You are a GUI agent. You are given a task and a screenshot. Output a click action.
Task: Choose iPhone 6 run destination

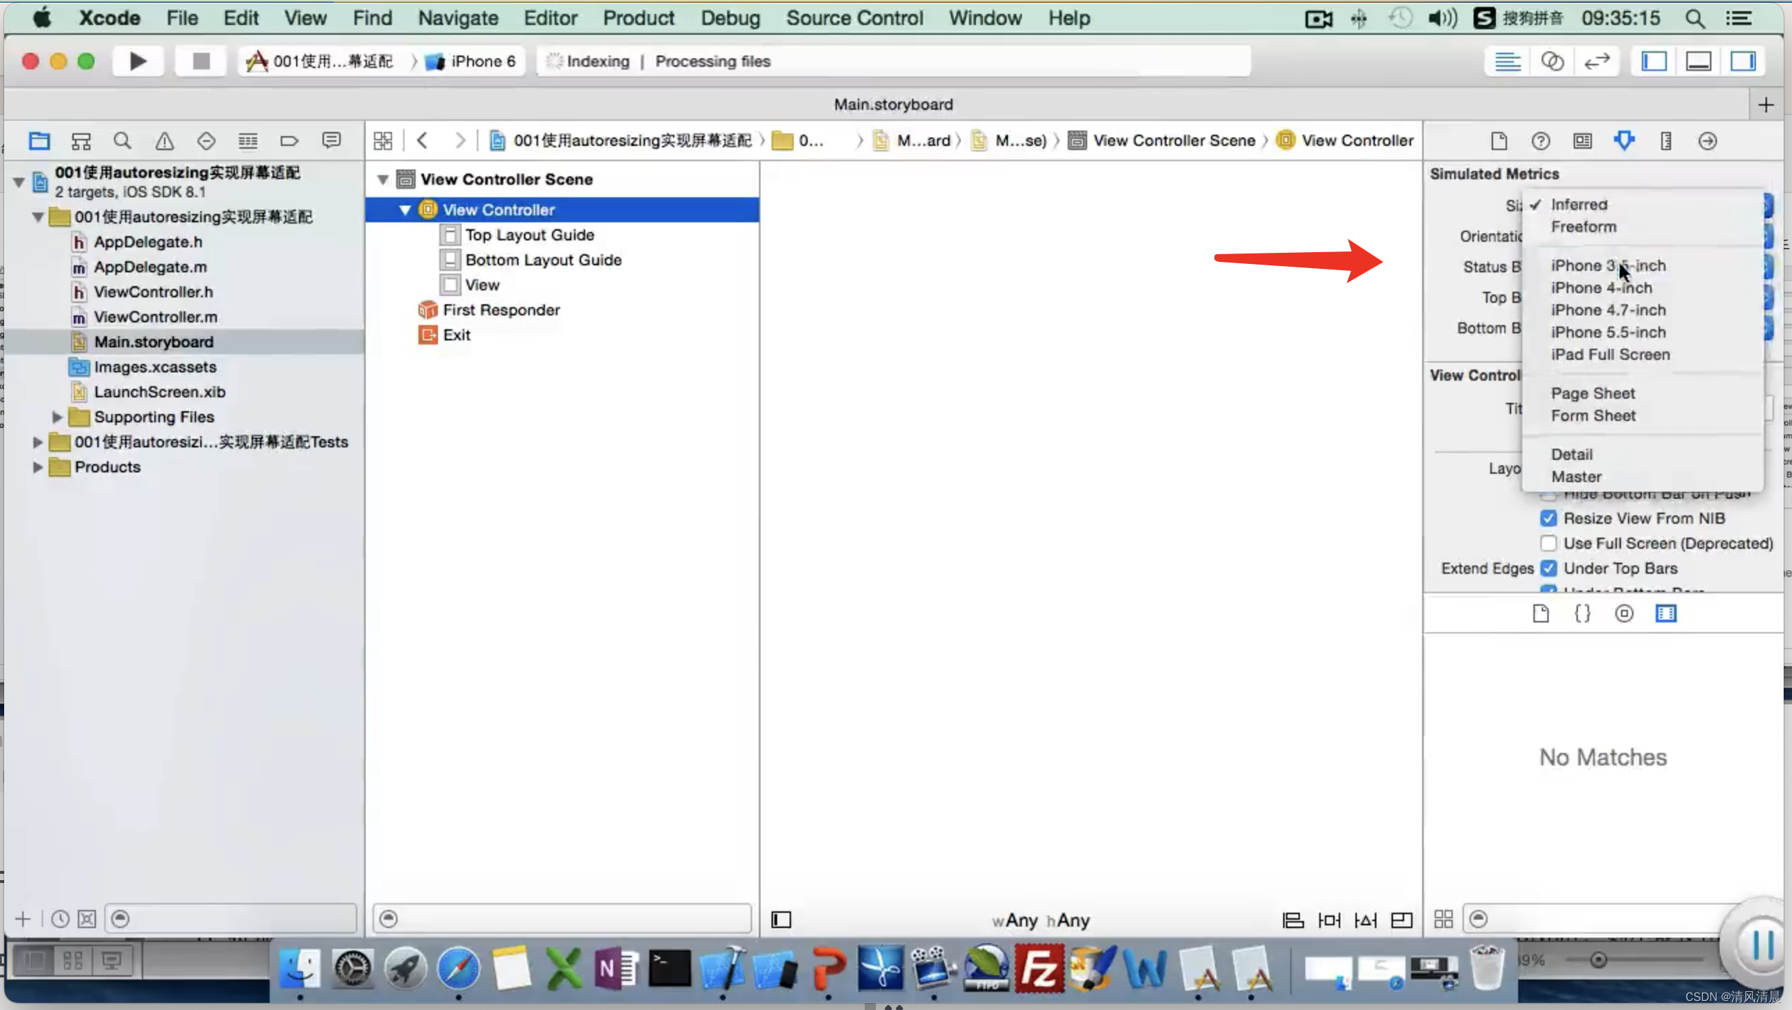click(x=472, y=61)
